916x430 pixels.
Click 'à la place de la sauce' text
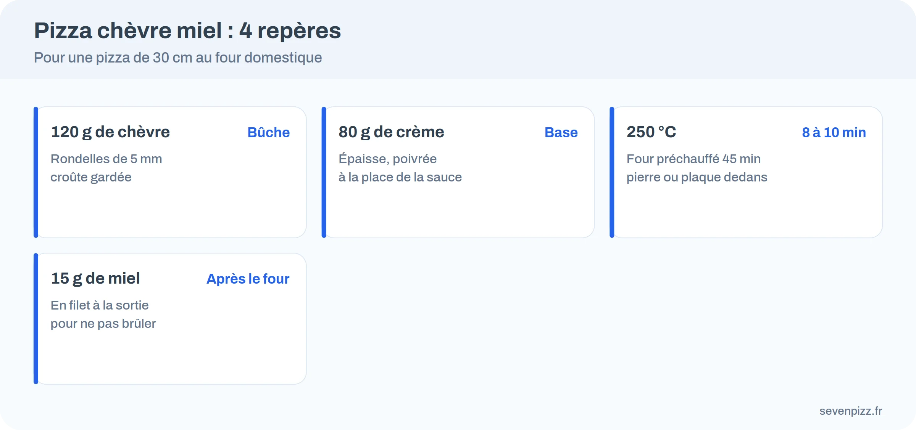pyautogui.click(x=400, y=177)
